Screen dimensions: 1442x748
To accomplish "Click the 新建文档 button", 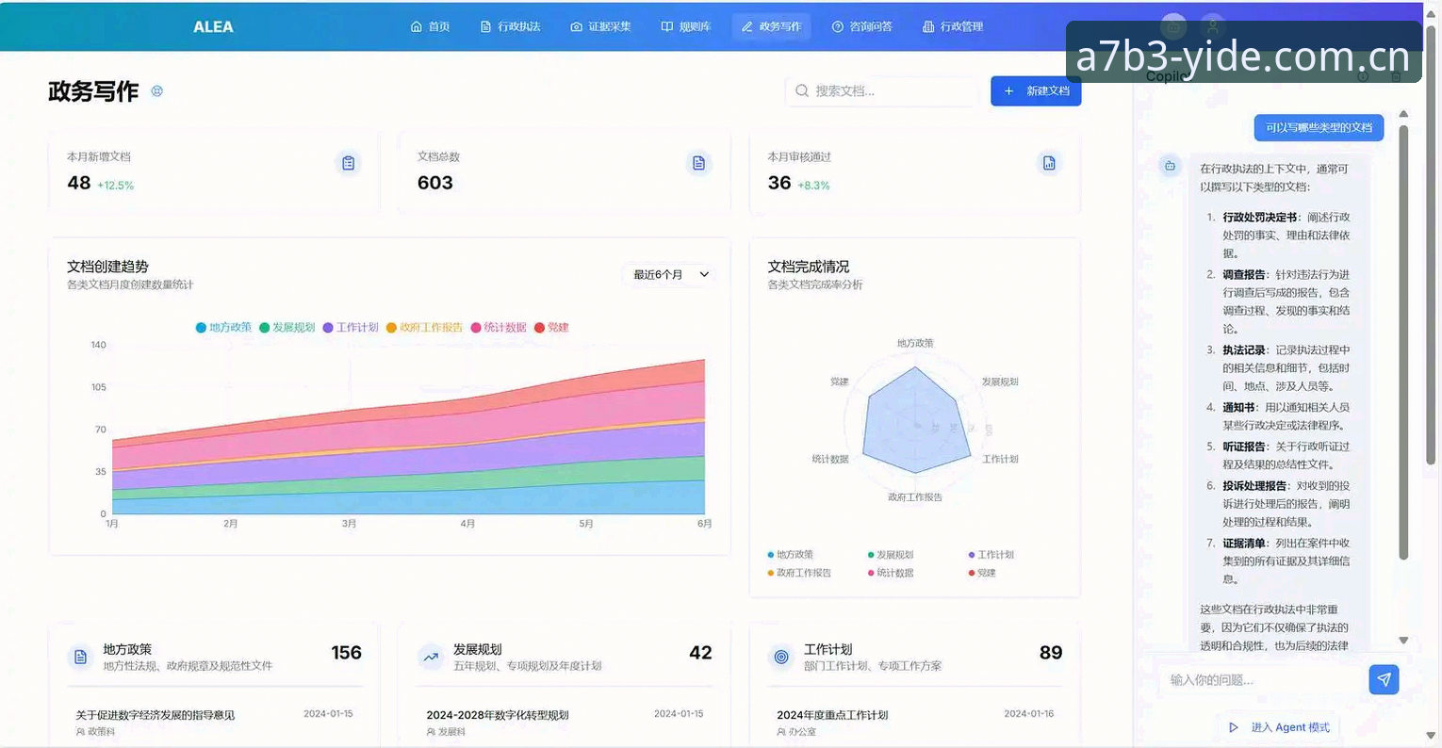I will pos(1036,91).
